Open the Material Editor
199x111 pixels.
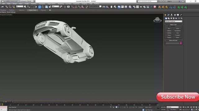point(130,7)
